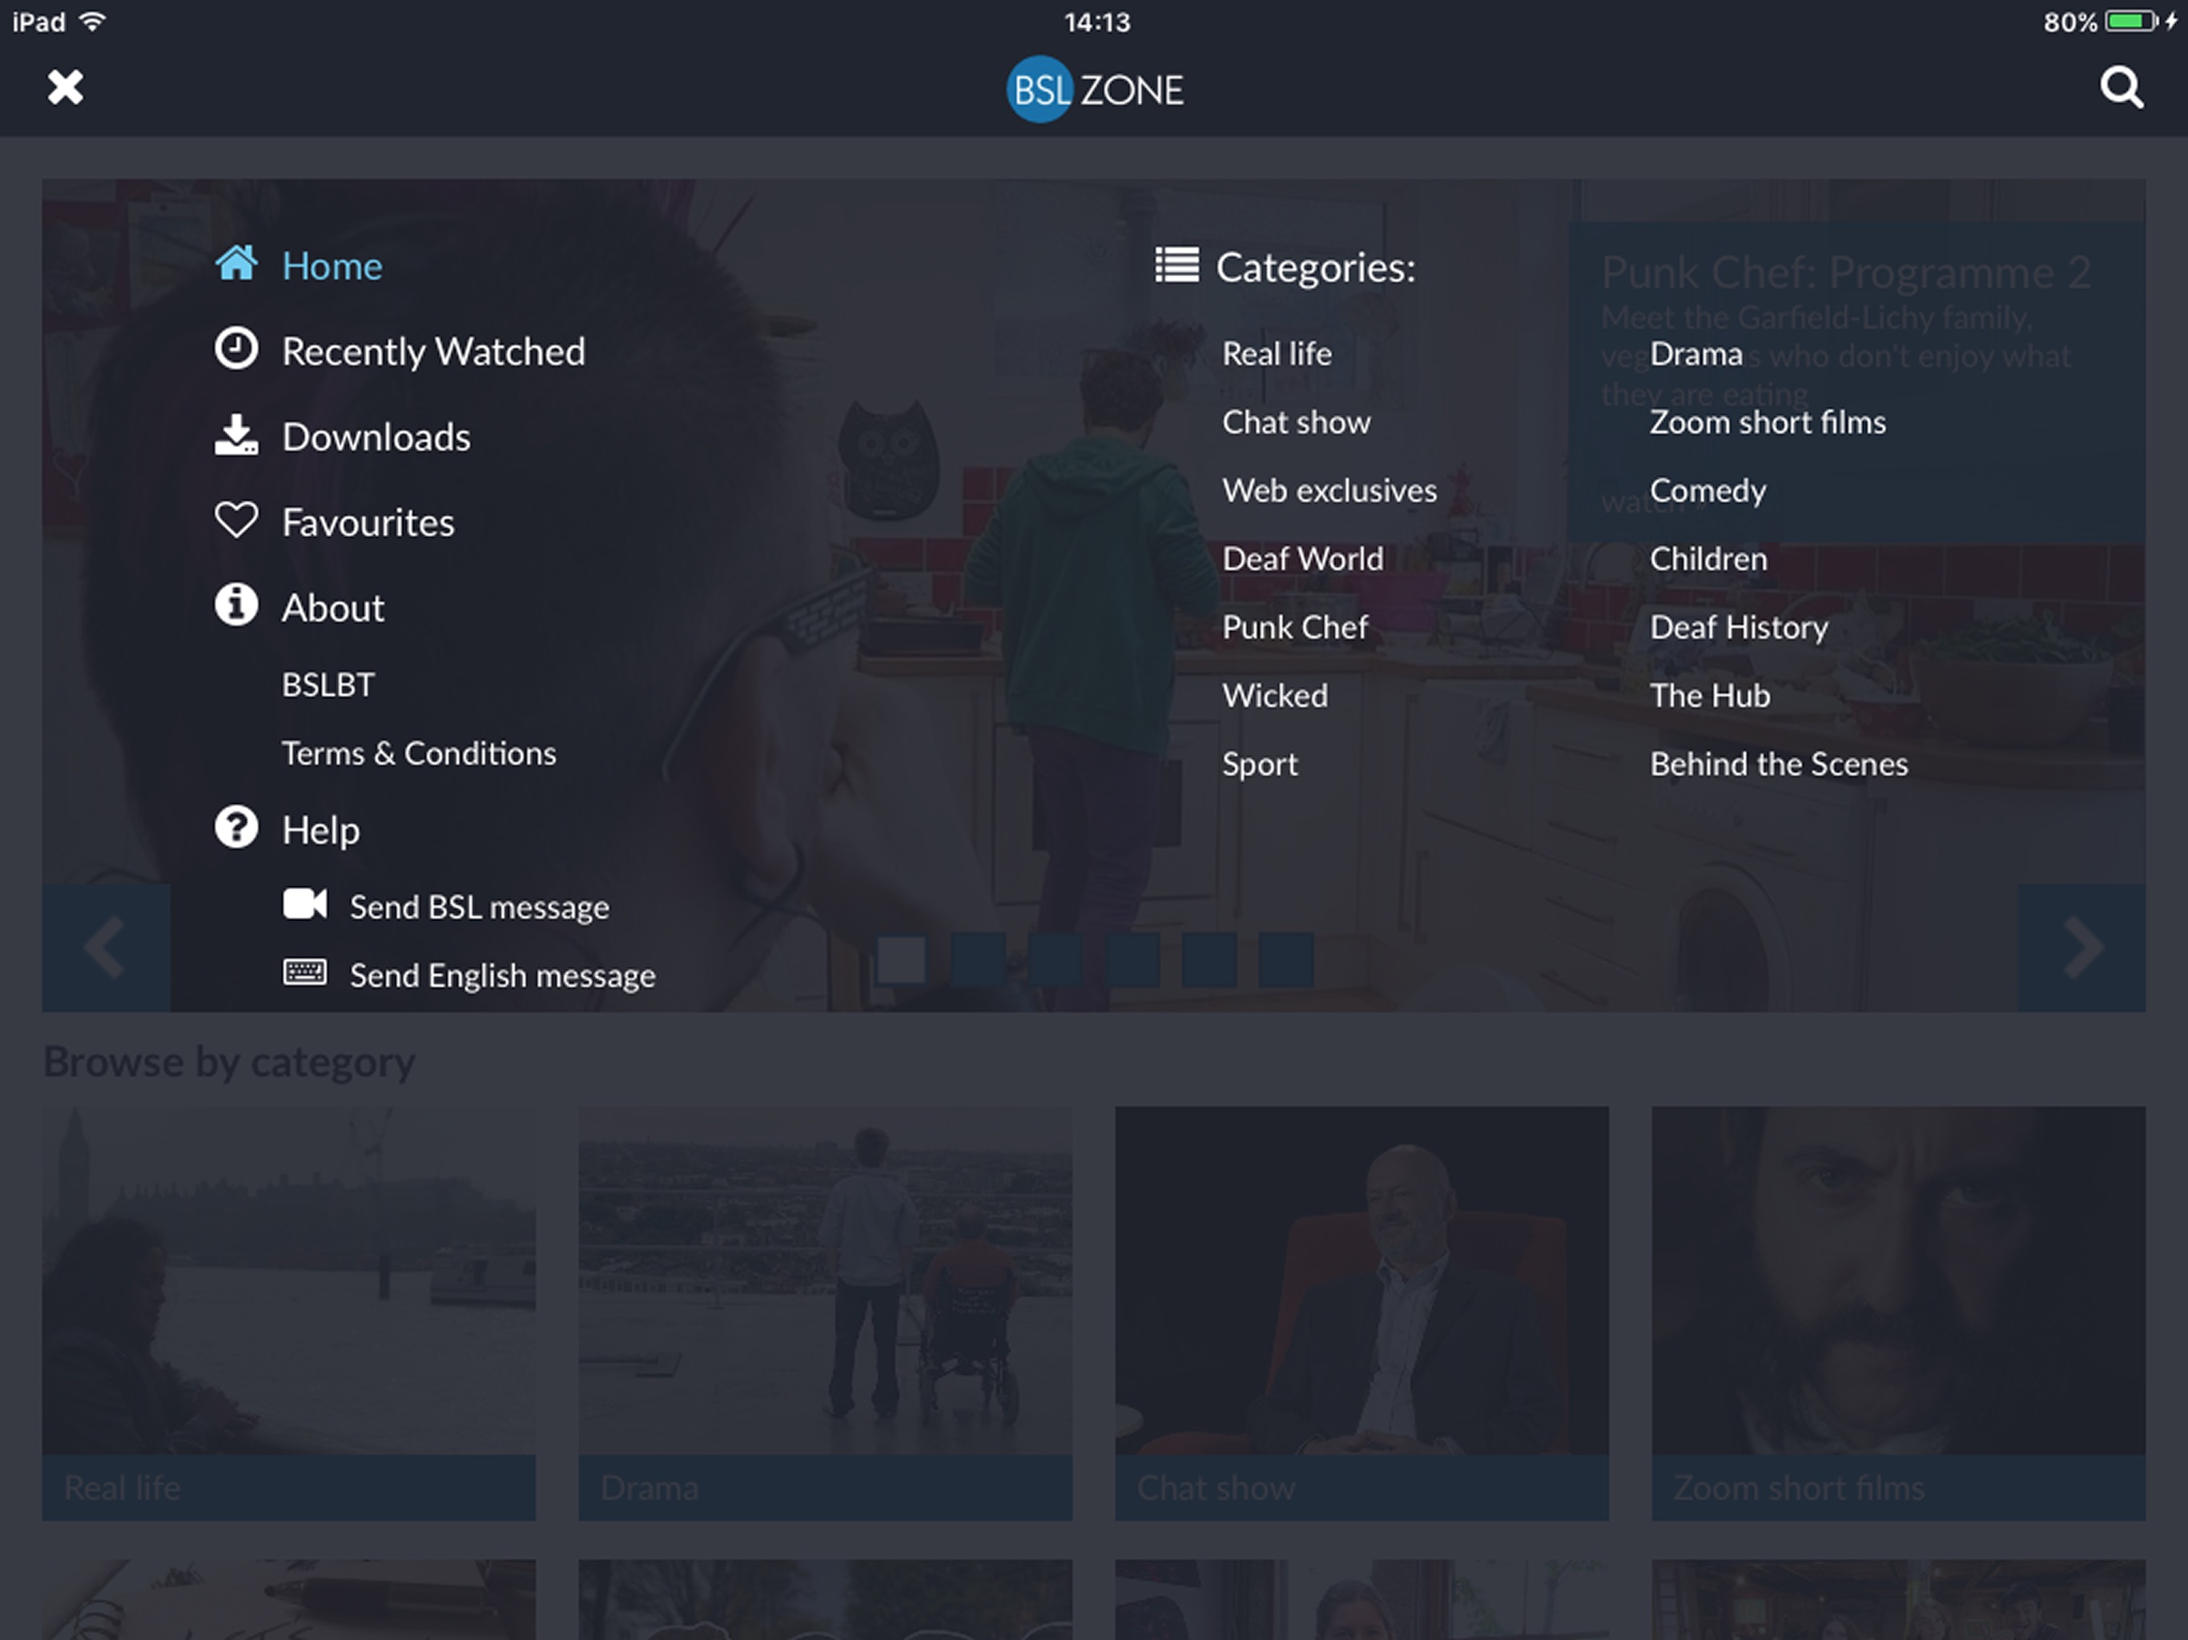This screenshot has width=2188, height=1640.
Task: Select Send BSL message
Action: pos(479,907)
